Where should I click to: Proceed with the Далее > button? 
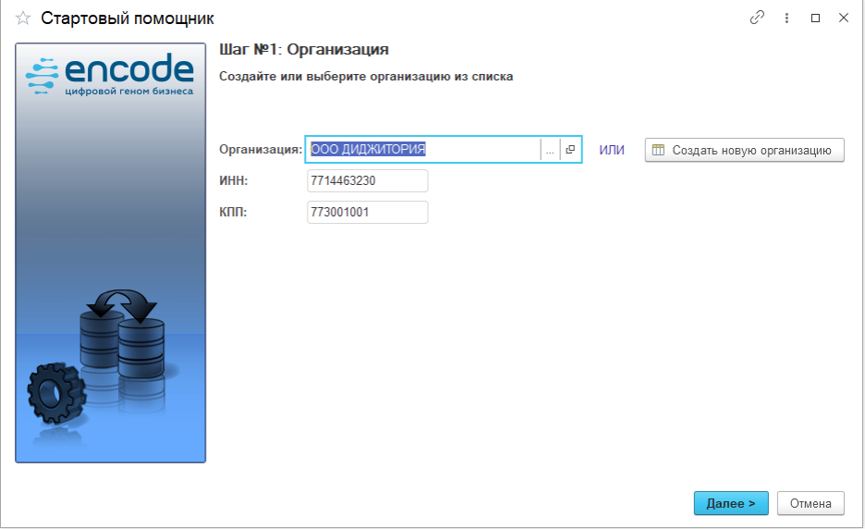(730, 503)
